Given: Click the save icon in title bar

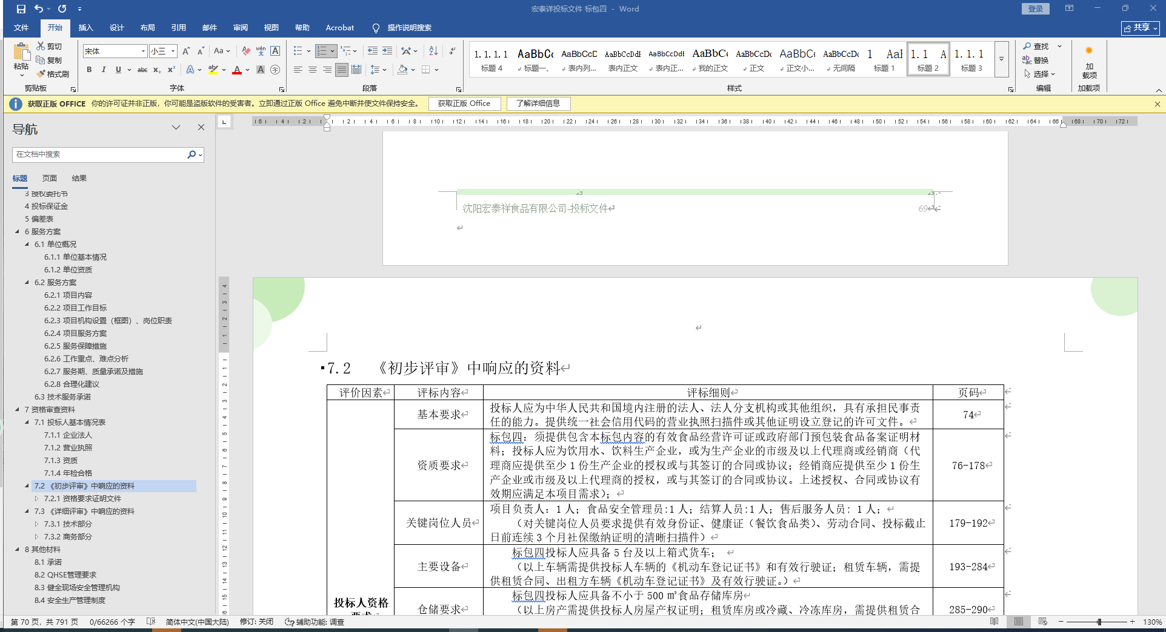Looking at the screenshot, I should point(21,8).
